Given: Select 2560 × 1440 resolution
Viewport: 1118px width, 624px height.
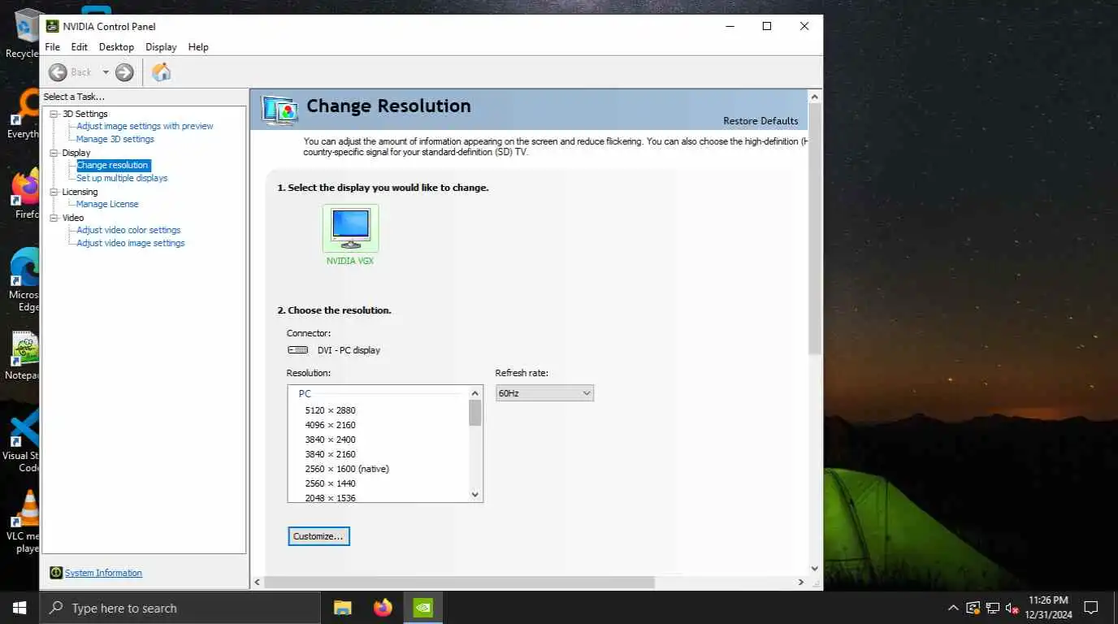Looking at the screenshot, I should pos(331,483).
